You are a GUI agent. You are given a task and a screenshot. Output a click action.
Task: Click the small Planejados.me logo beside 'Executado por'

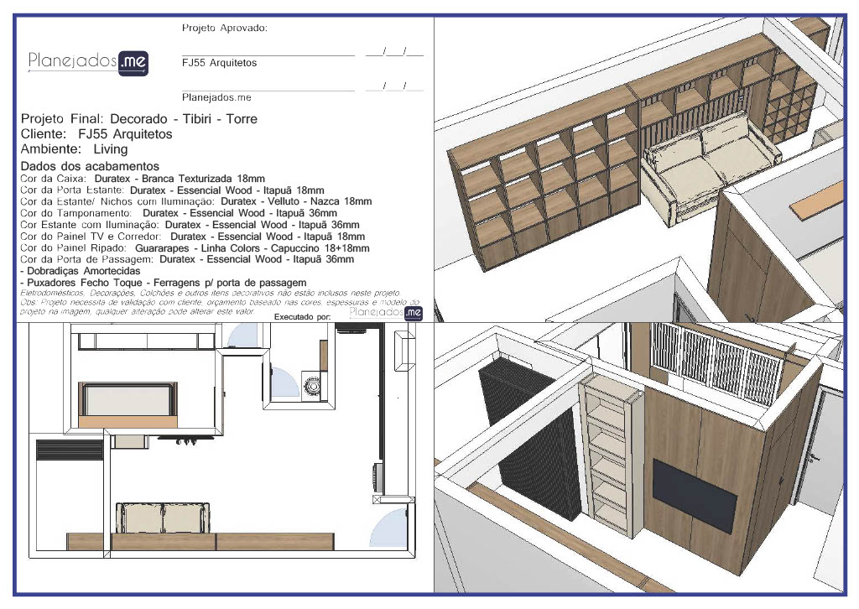(x=386, y=313)
